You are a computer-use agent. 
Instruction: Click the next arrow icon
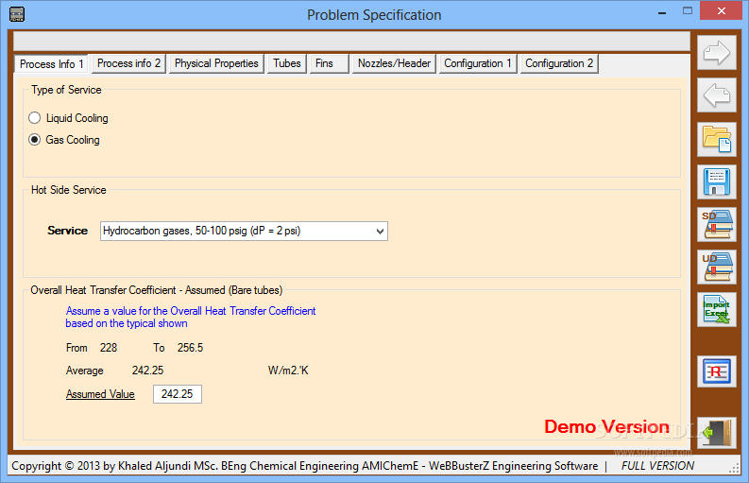pyautogui.click(x=717, y=53)
